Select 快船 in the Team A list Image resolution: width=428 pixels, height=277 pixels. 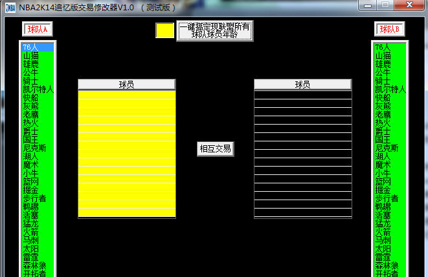click(x=38, y=97)
